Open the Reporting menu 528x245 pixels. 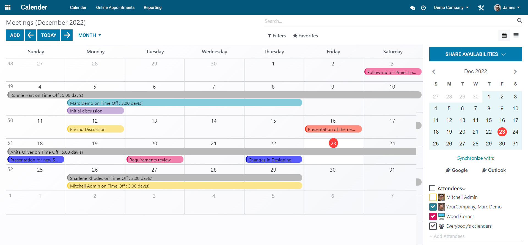153,8
